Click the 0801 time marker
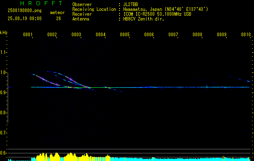This screenshot has height=161, width=254. point(27,34)
